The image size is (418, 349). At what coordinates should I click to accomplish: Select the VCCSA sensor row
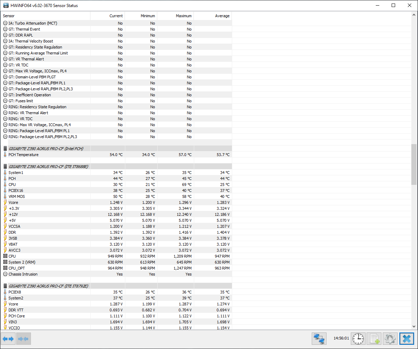pos(116,226)
